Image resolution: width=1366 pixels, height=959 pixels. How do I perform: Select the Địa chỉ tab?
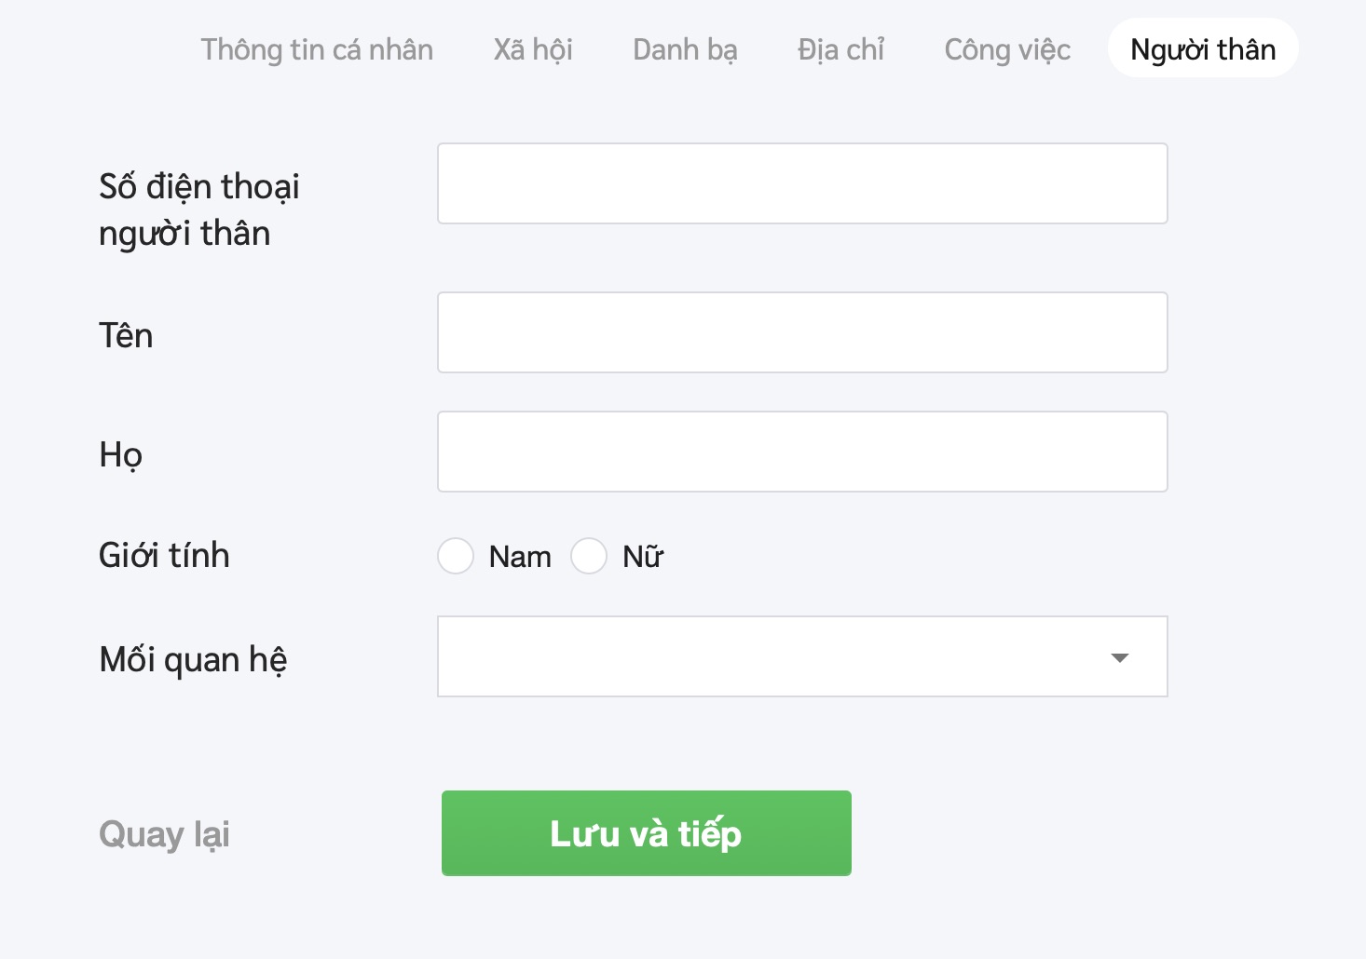coord(840,49)
